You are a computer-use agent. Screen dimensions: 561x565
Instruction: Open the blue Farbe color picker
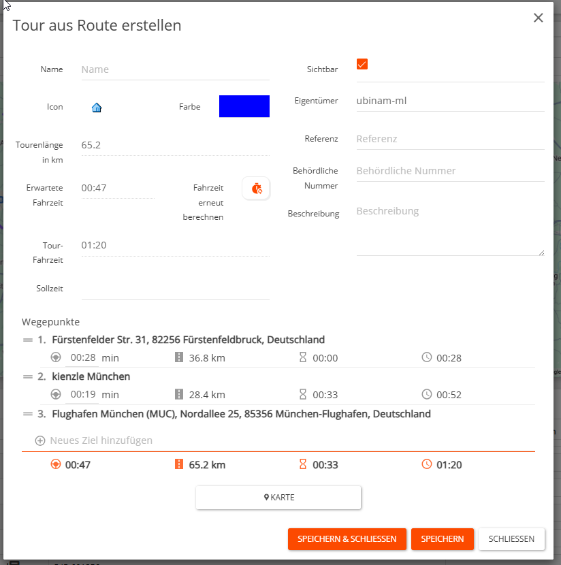click(244, 106)
